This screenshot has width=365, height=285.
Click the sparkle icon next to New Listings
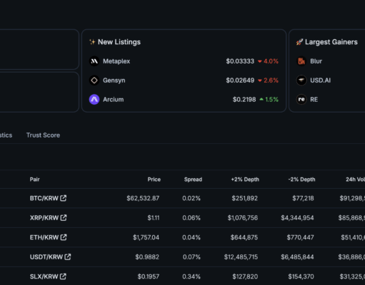tap(92, 42)
